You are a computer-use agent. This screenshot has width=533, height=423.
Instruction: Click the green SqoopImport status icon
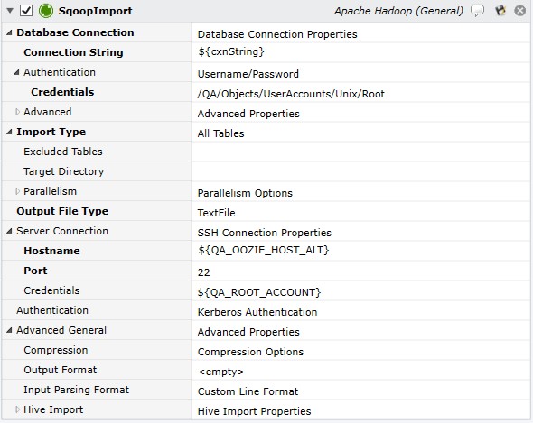click(x=46, y=11)
